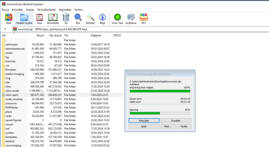The image size is (269, 147).
Task: Click the archive path address field
Action: pyautogui.click(x=141, y=29)
